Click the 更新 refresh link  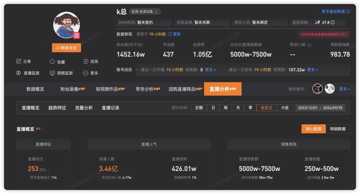click(x=174, y=34)
